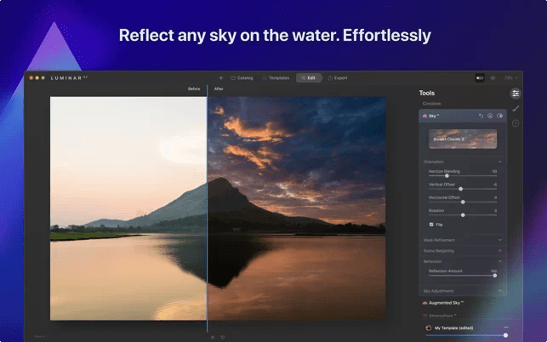Viewport: 547px width, 342px height.
Task: Open the 73% zoom level dropdown
Action: click(x=510, y=77)
